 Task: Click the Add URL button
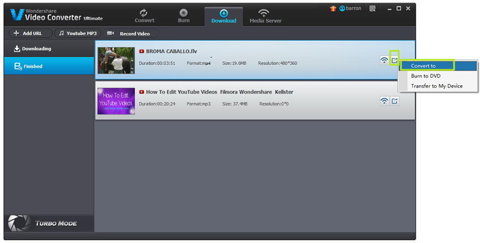tap(30, 33)
